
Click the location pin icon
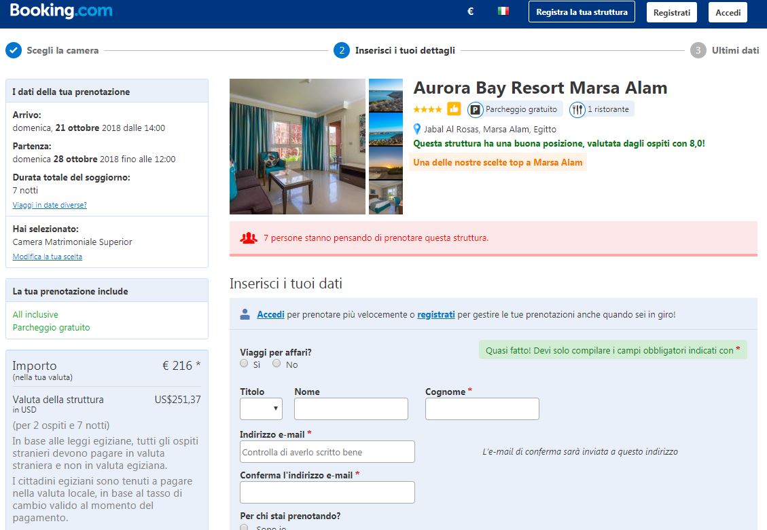tap(416, 129)
